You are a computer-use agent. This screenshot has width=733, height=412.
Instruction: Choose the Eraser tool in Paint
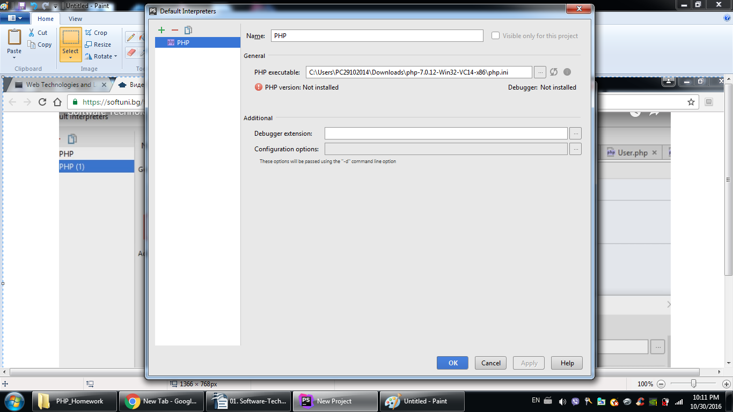(x=130, y=53)
